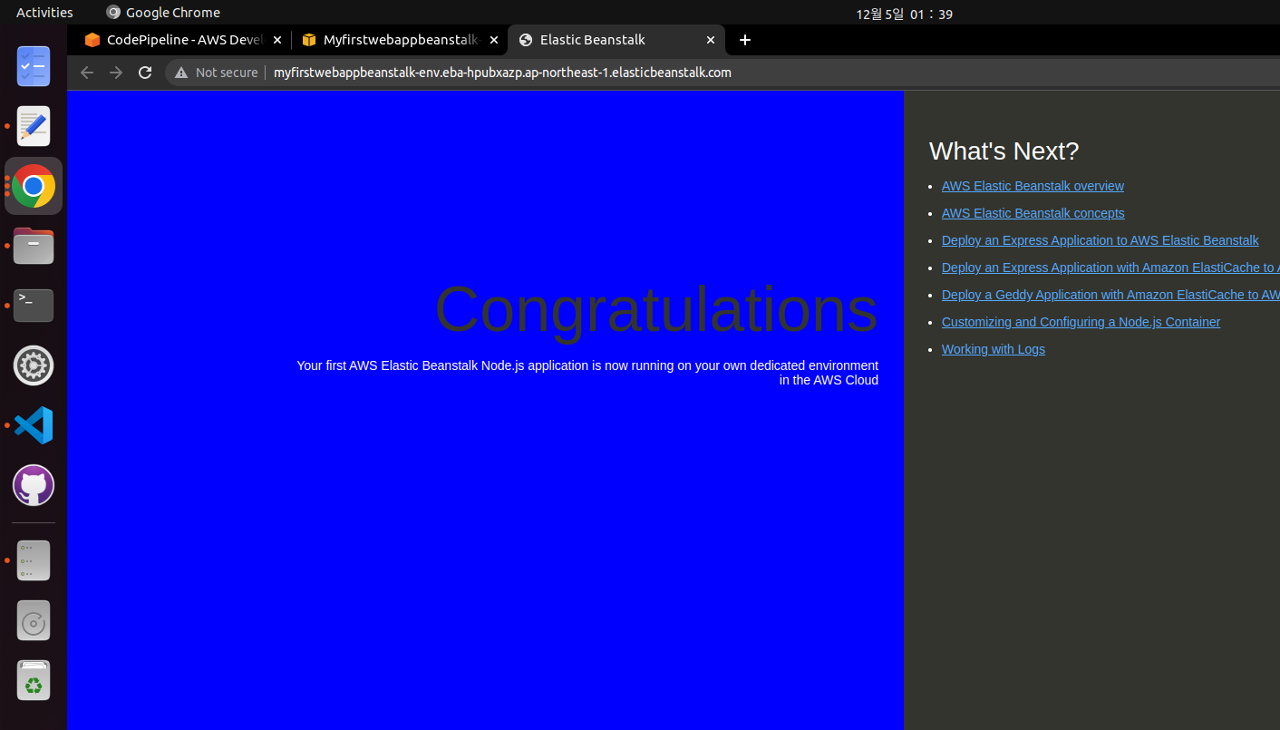Select the Elastic Beanstalk tab

[616, 40]
